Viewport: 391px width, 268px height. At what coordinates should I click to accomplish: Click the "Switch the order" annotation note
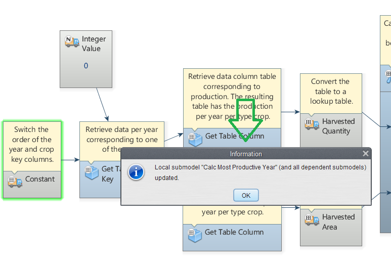coord(31,144)
